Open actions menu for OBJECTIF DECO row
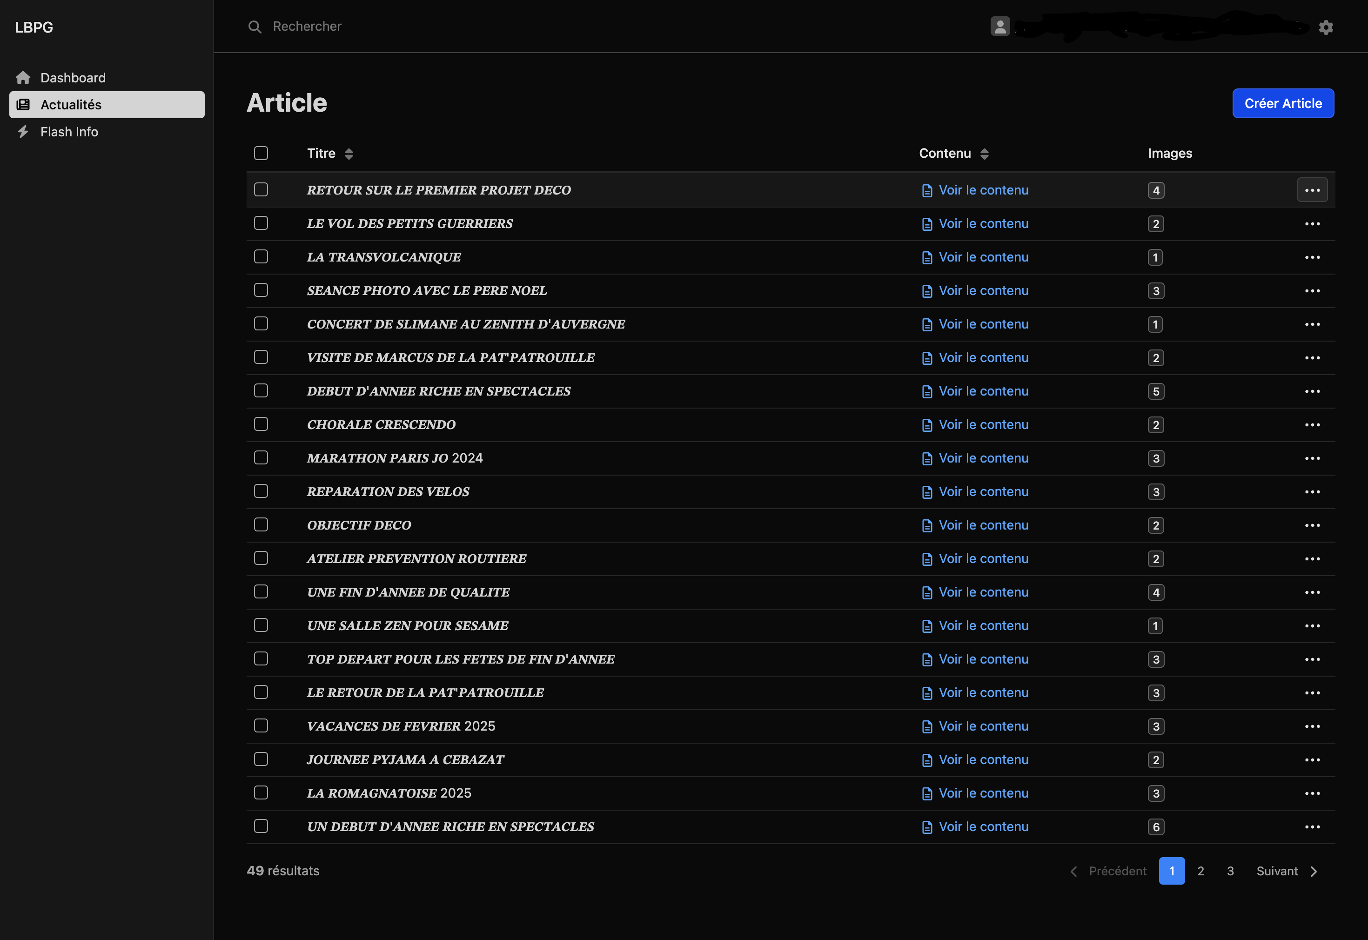The height and width of the screenshot is (940, 1368). [1312, 525]
